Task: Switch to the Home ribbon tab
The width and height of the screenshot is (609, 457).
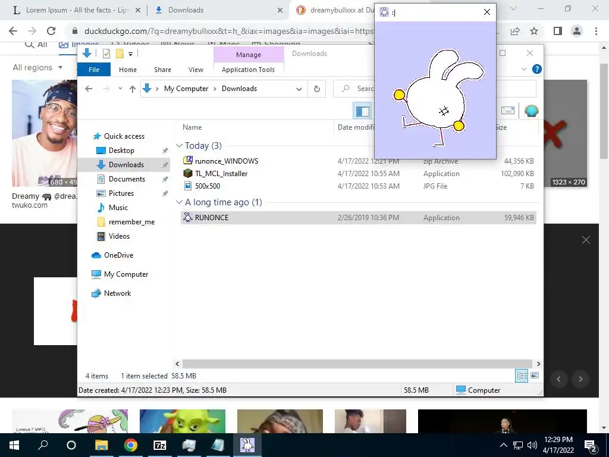Action: pos(128,70)
